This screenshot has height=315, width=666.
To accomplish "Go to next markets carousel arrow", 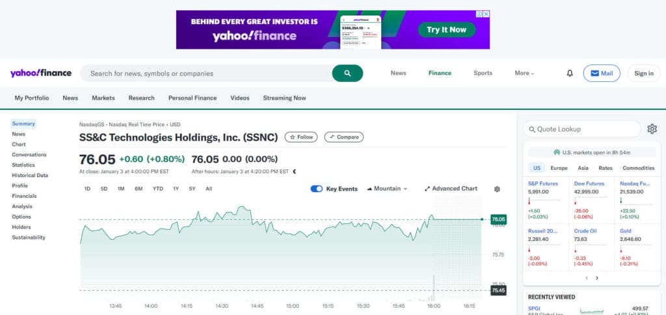I will point(597,278).
